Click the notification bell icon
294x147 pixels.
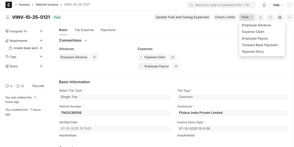pos(264,5)
